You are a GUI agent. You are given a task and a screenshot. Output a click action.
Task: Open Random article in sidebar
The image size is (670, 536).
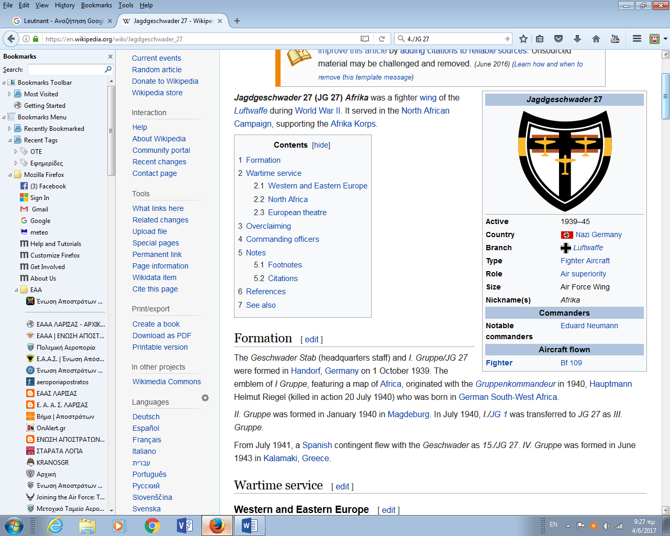(x=157, y=70)
